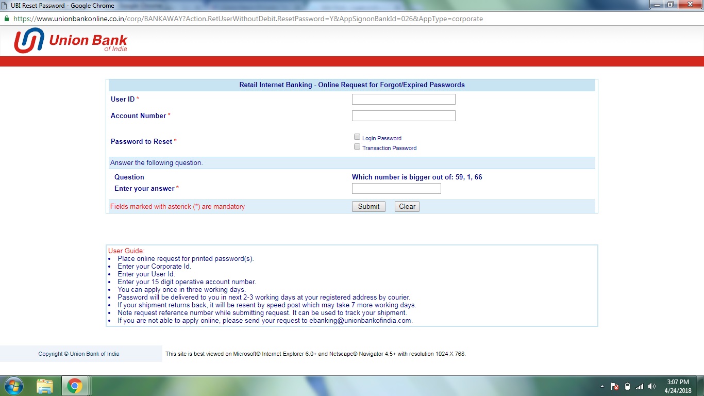Click 'Answer the following question.' text
Viewport: 704px width, 396px height.
pyautogui.click(x=157, y=162)
